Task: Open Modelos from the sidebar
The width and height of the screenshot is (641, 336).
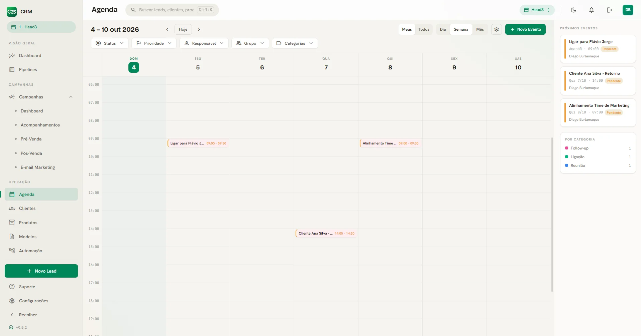Action: point(41,237)
